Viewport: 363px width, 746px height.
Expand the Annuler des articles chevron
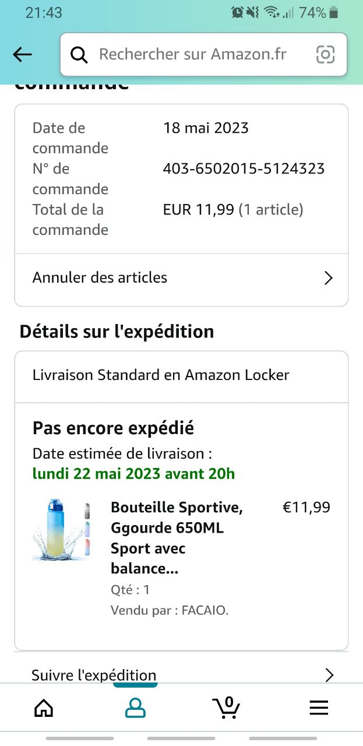[x=328, y=278]
